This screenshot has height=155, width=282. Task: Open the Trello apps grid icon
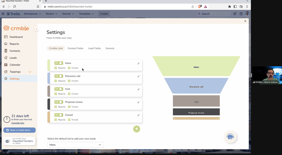click(3, 14)
